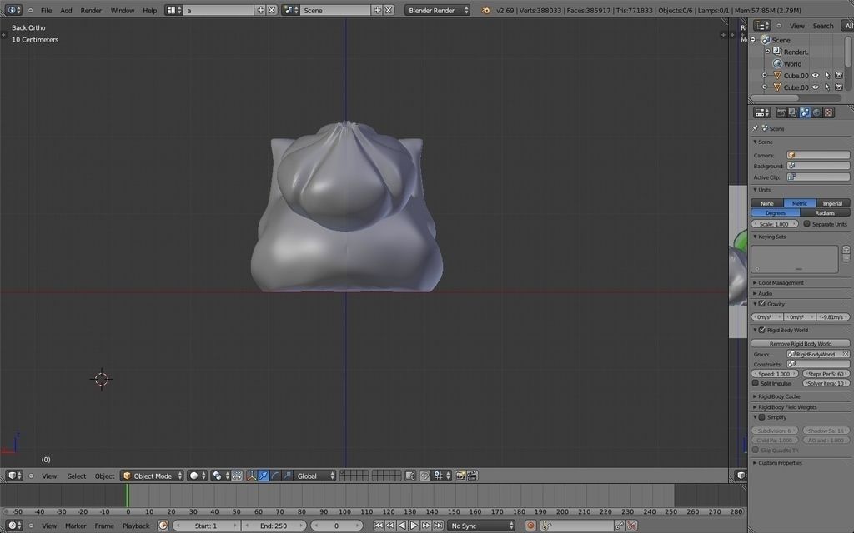This screenshot has height=533, width=854.
Task: Open the Render menu
Action: point(91,10)
